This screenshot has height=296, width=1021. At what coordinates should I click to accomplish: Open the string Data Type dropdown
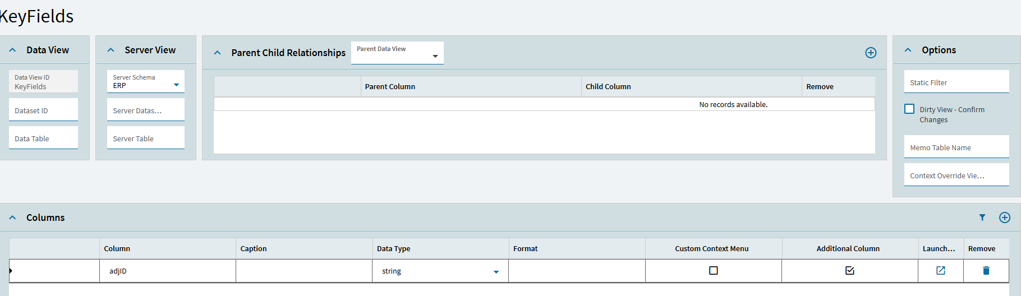coord(496,272)
